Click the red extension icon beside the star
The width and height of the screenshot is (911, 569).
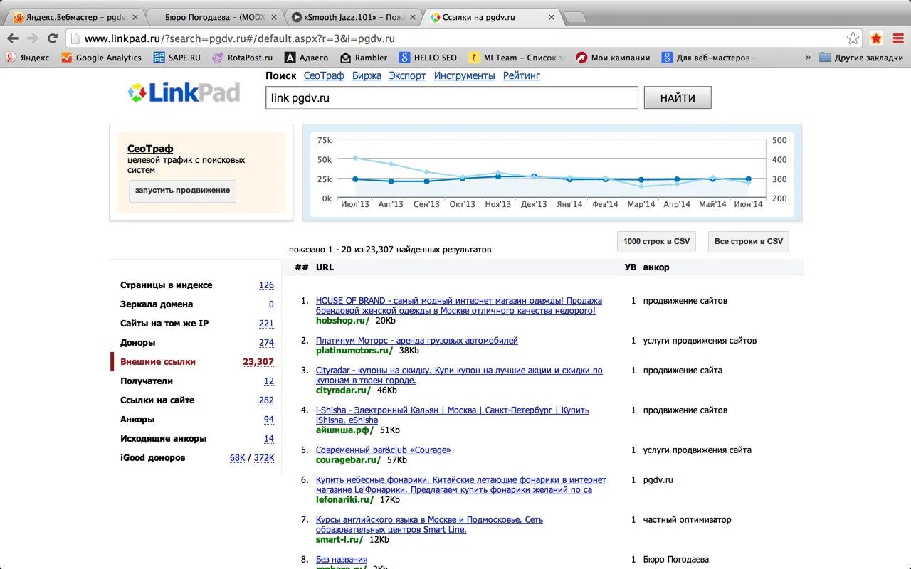click(x=876, y=38)
